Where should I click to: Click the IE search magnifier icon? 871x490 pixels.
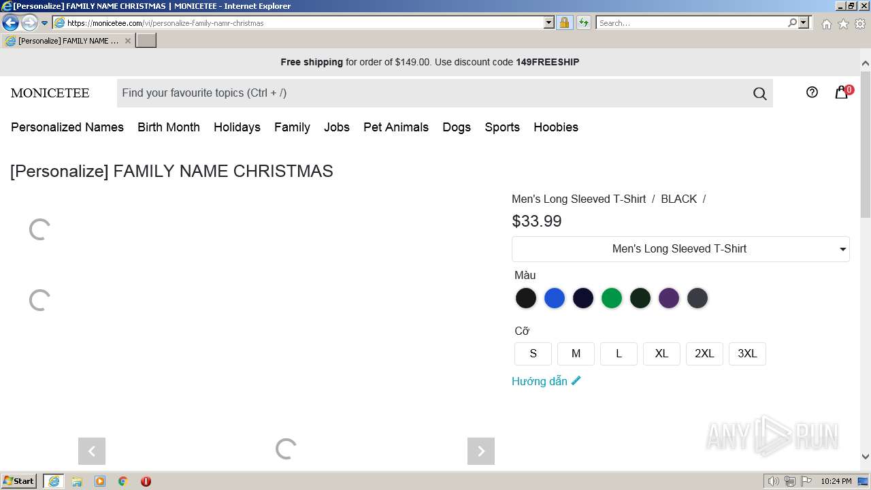click(792, 22)
